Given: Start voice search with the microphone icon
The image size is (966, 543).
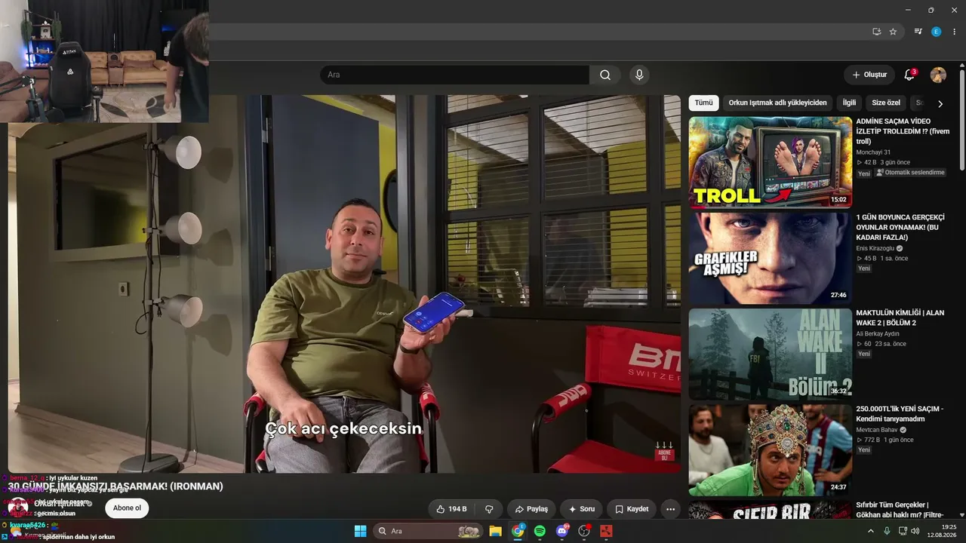Looking at the screenshot, I should 639,75.
